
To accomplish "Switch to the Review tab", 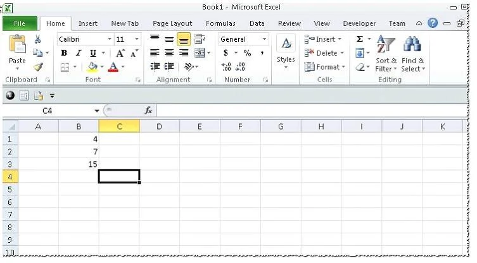I will click(289, 23).
